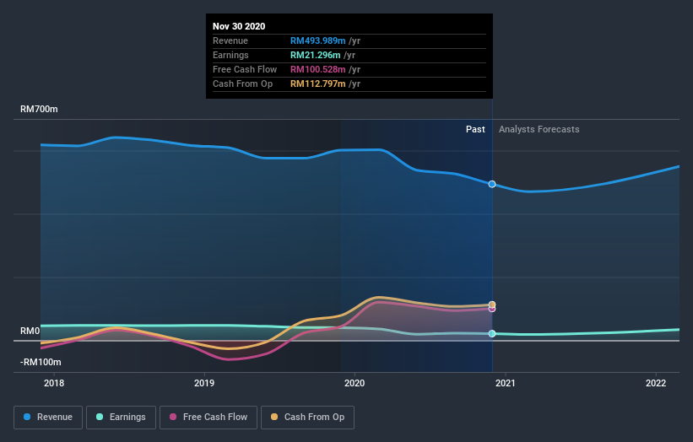Click the Nov 30 2020 tooltip date
The width and height of the screenshot is (693, 442).
click(239, 26)
